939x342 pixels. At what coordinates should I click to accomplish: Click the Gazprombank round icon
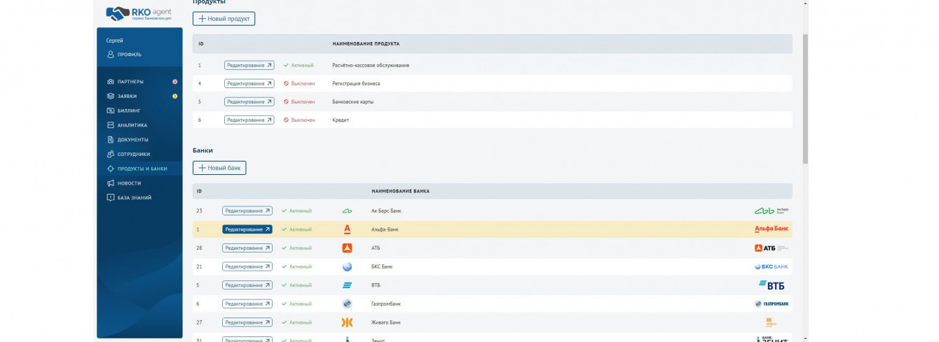pos(347,304)
